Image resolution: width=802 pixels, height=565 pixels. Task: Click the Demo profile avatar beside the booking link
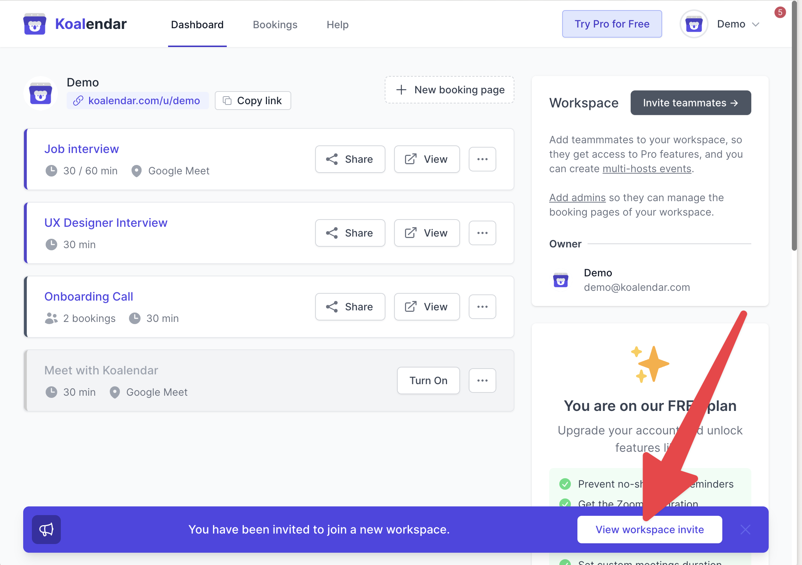[41, 93]
